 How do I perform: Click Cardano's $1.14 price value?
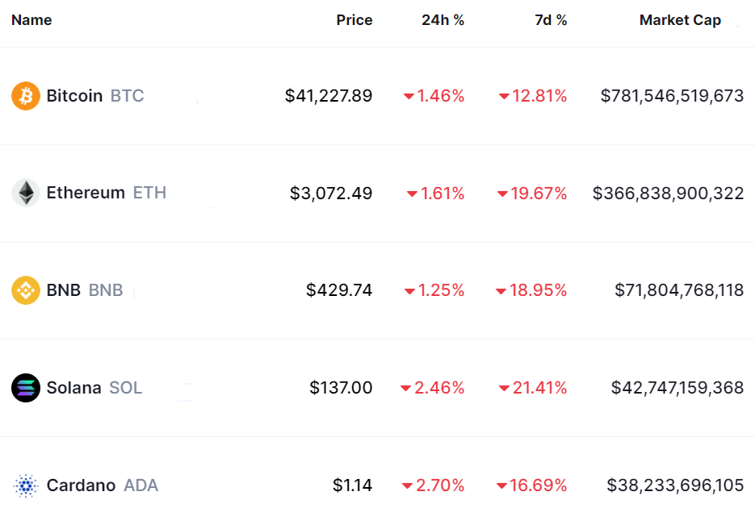352,485
